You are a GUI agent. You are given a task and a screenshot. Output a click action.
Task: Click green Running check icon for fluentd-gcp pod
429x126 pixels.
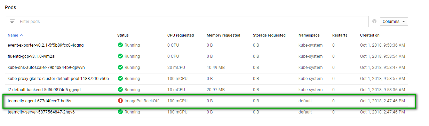pos(120,56)
